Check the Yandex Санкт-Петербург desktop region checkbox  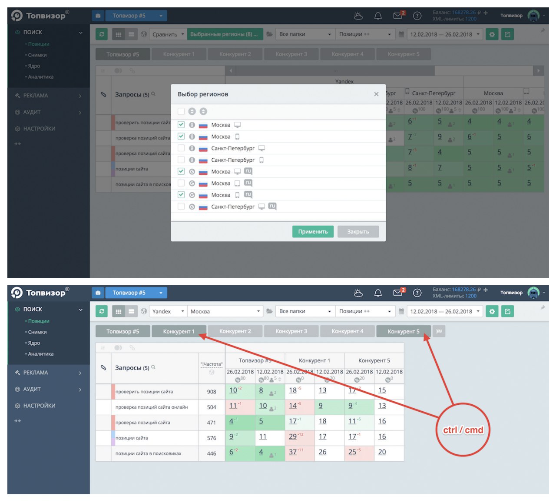tap(181, 148)
